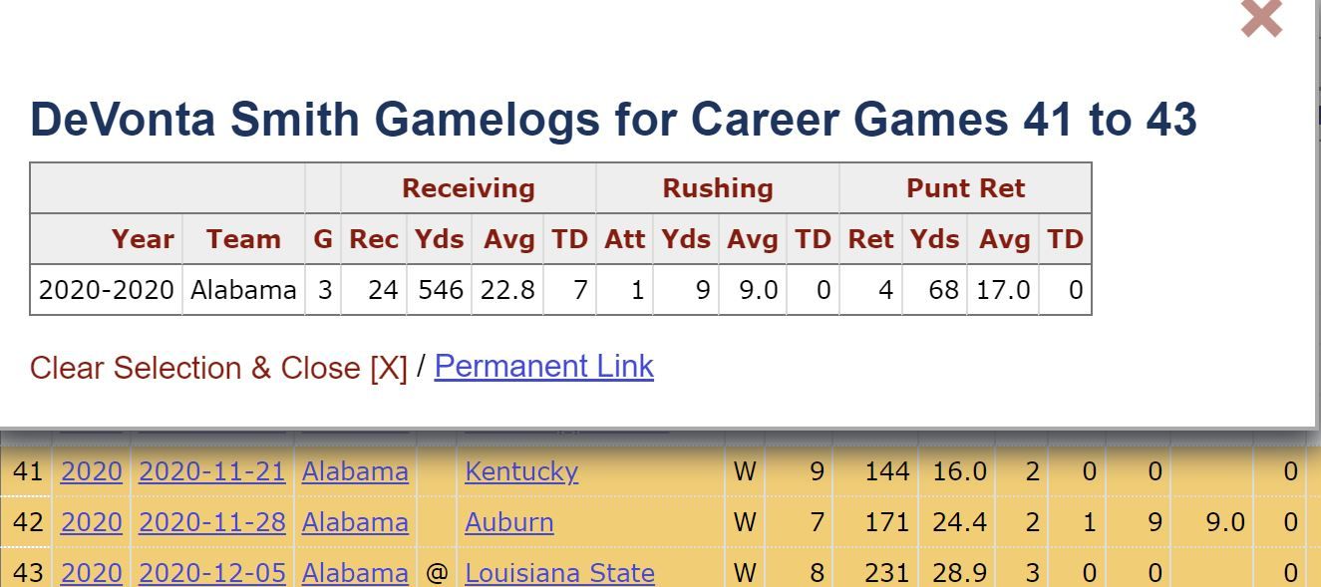1321x587 pixels.
Task: Click Clear Selection & Close [X]
Action: [218, 368]
